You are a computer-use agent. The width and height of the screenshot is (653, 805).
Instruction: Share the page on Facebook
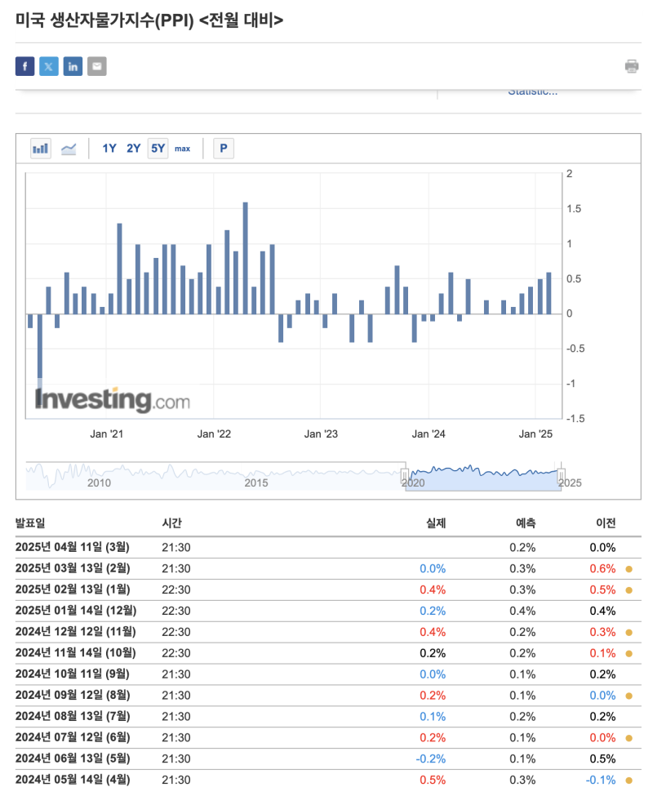pos(24,67)
